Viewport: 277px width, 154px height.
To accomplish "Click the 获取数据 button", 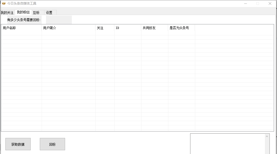I will [x=18, y=144].
